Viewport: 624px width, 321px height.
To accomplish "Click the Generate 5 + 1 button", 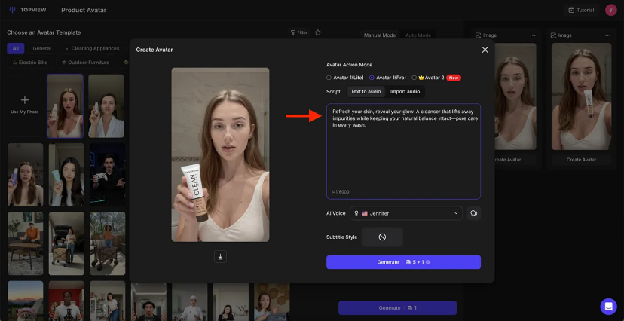I will tap(403, 262).
